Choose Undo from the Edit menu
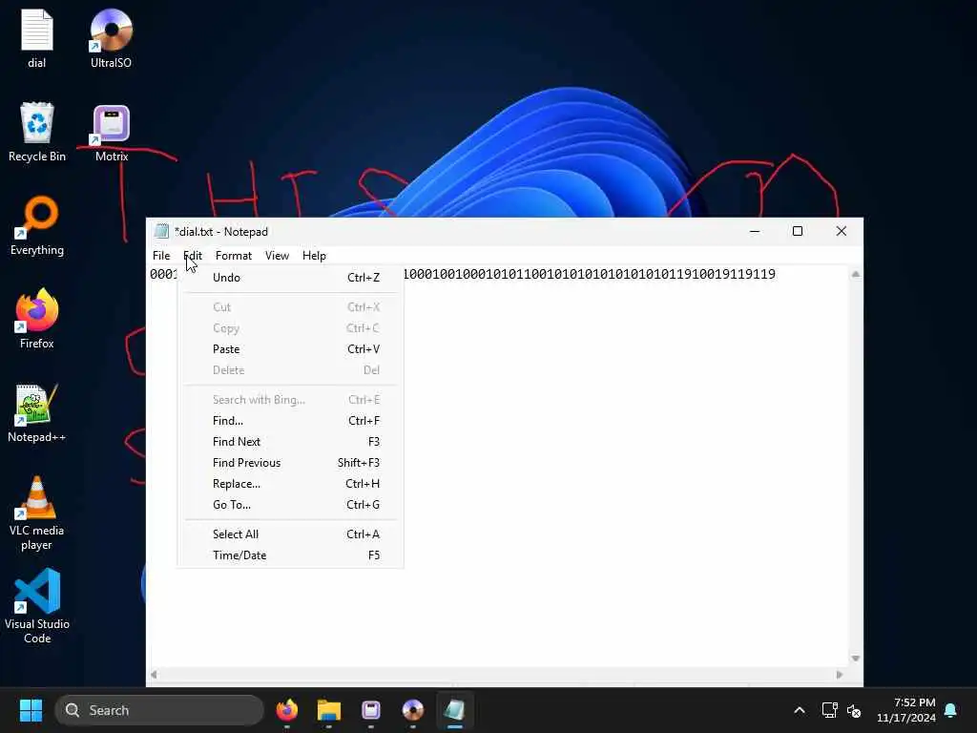977x733 pixels. tap(290, 278)
